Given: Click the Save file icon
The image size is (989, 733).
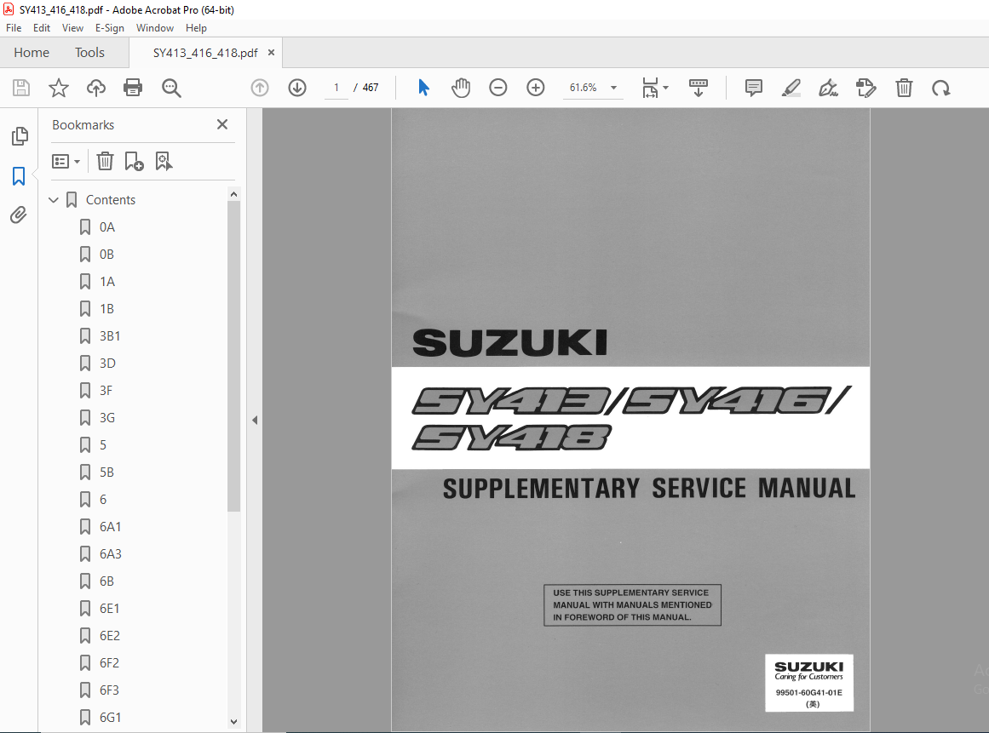Looking at the screenshot, I should (21, 88).
